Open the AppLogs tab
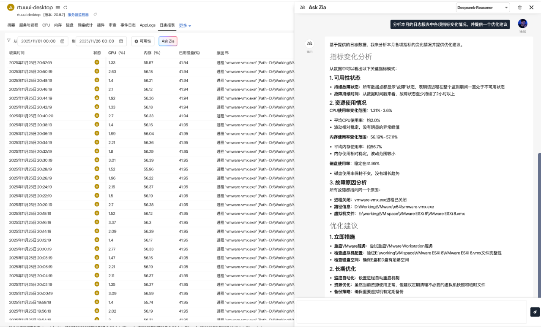The width and height of the screenshot is (541, 327). coord(148,25)
